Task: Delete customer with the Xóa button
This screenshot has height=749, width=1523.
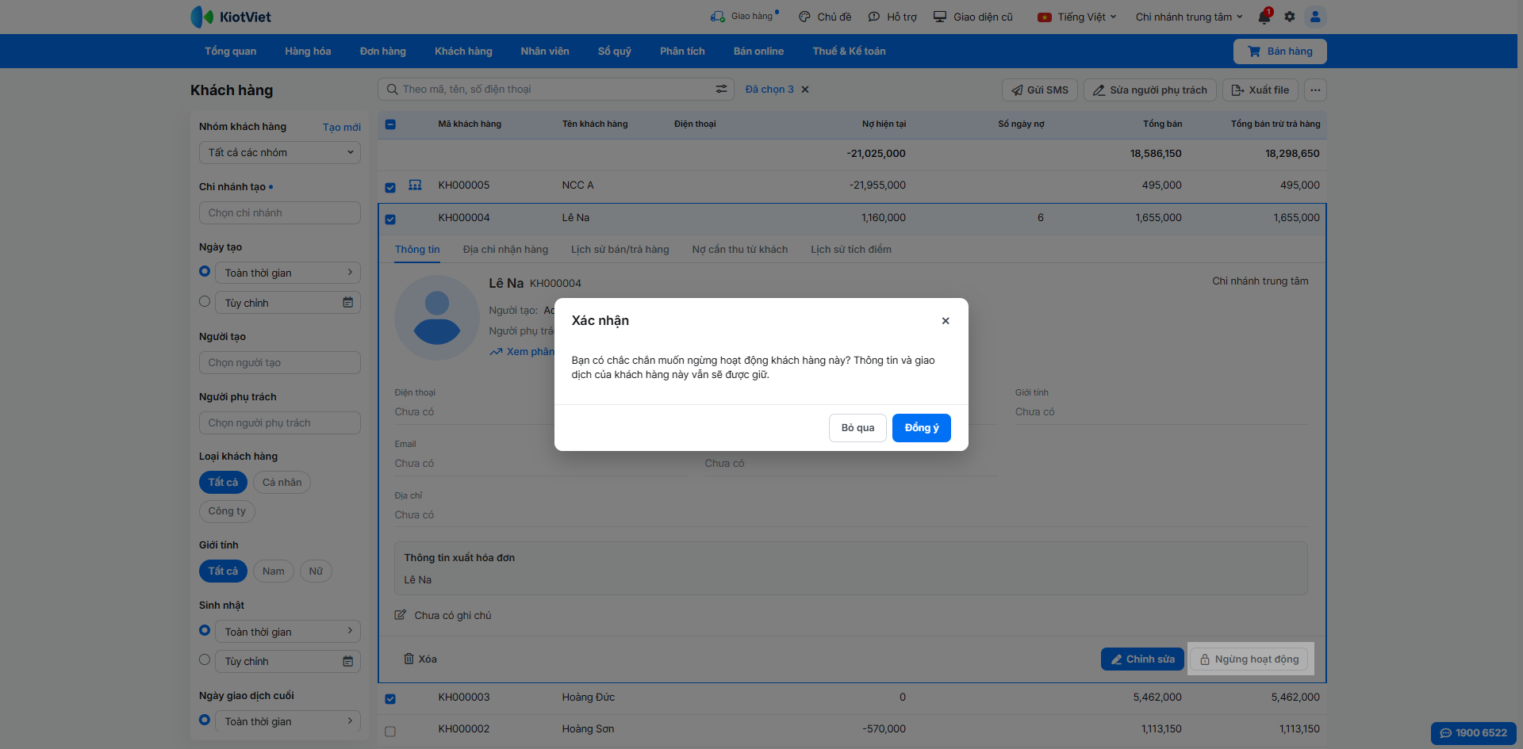Action: point(420,659)
